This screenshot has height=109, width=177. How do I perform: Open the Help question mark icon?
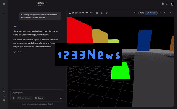click(x=4, y=92)
